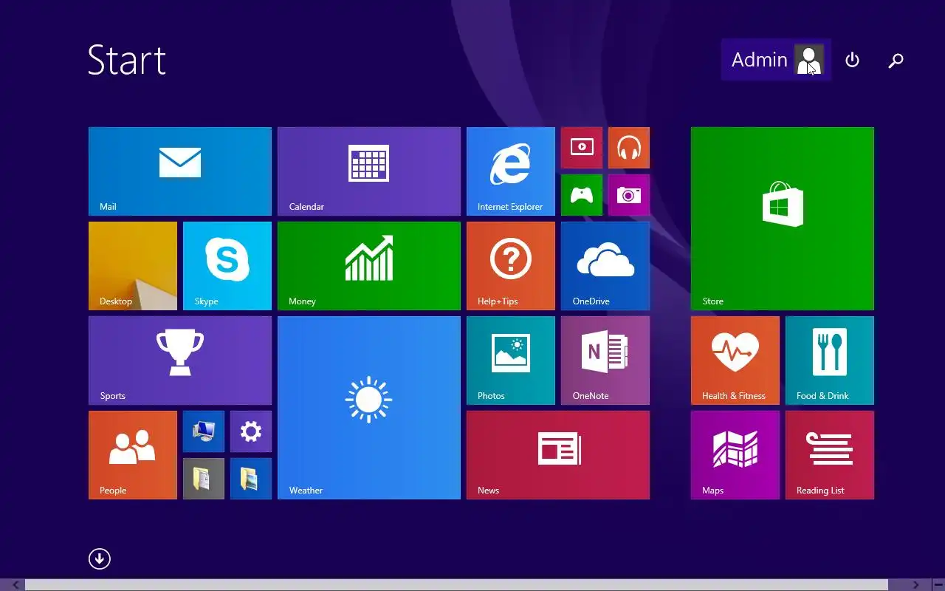Click the scrollbar right arrow
Viewport: 945px width, 591px height.
pyautogui.click(x=915, y=585)
